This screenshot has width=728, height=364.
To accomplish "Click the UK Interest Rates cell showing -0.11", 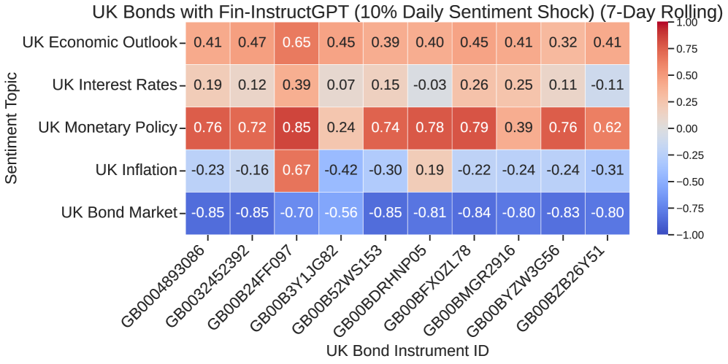I will [607, 85].
